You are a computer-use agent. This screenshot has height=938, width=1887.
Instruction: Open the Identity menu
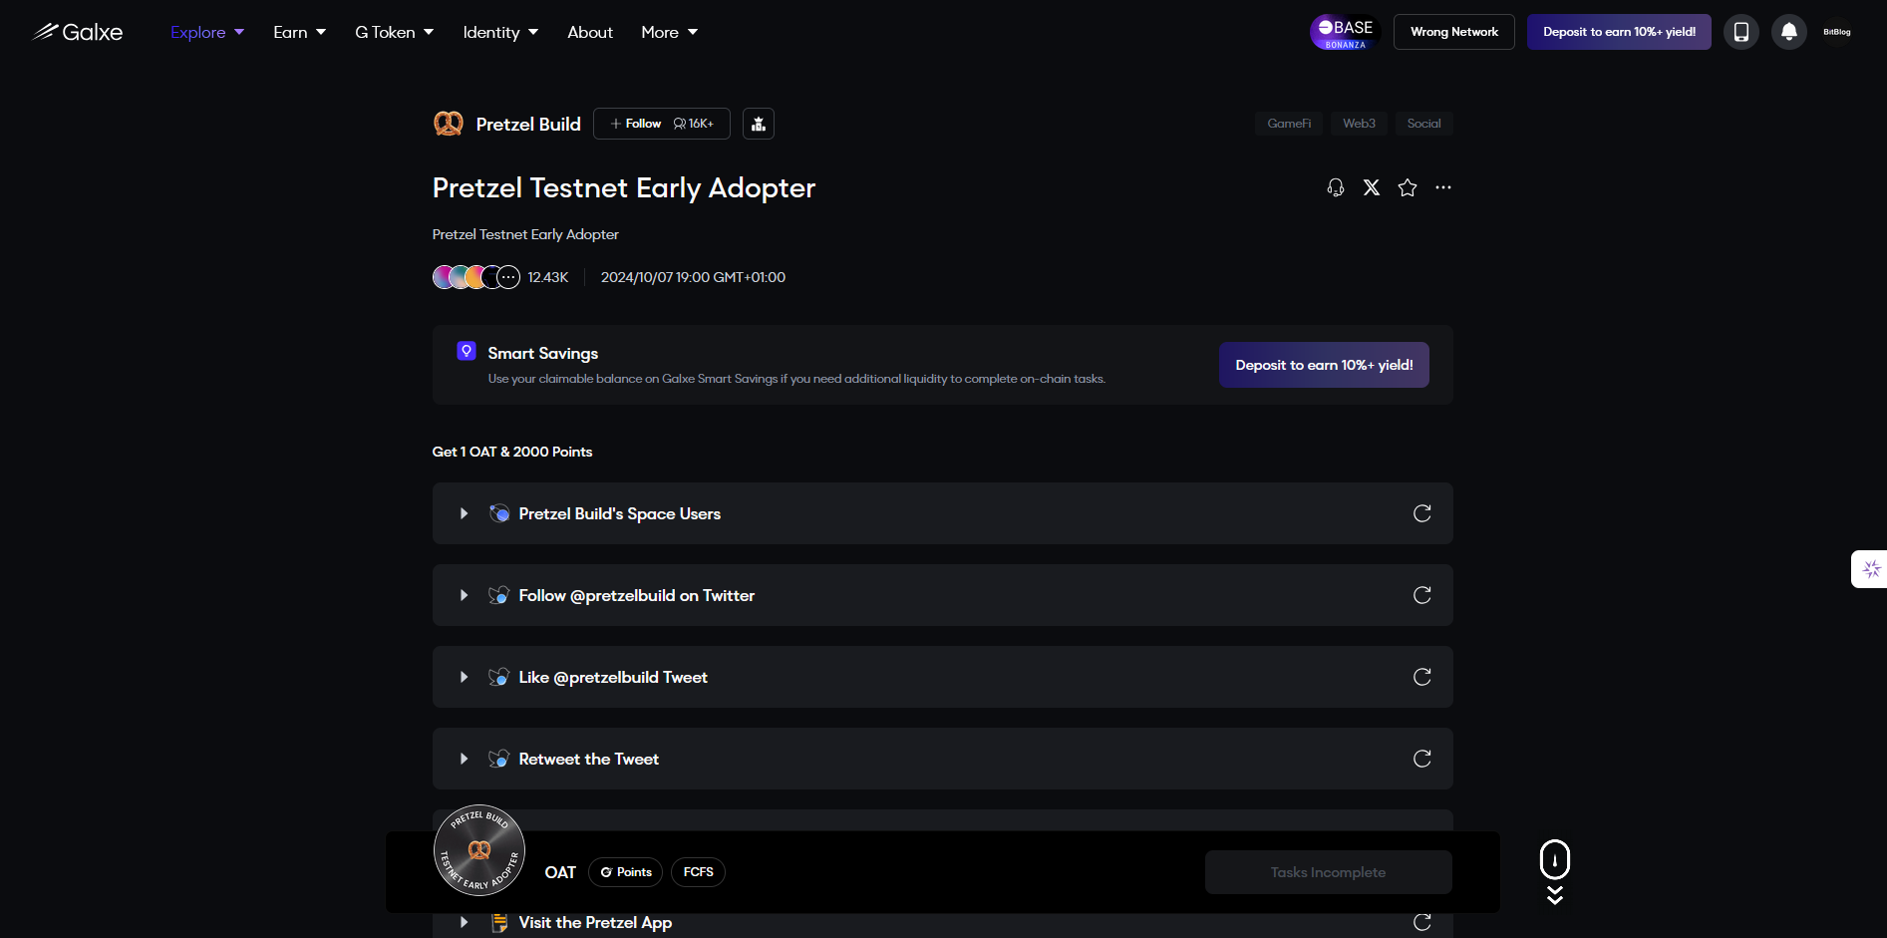500,32
